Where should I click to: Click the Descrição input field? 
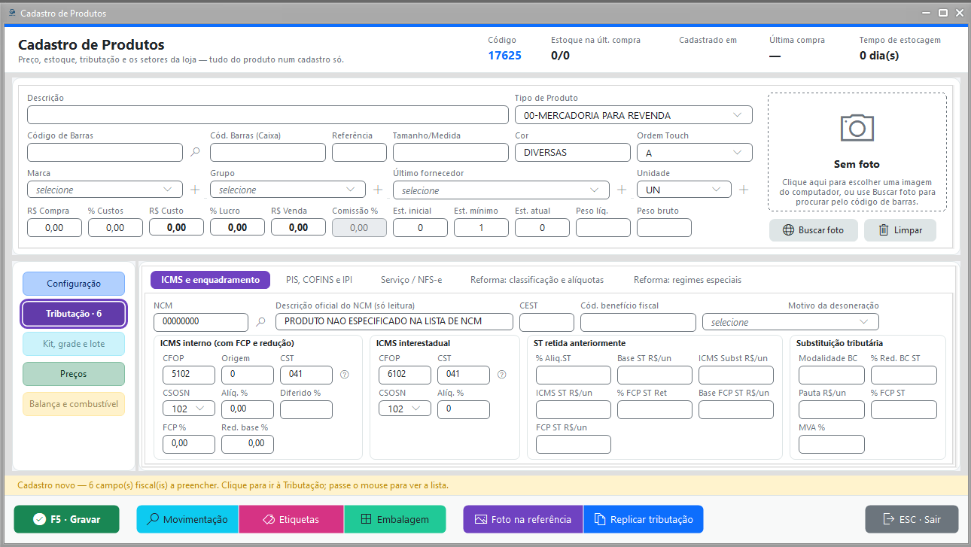click(x=268, y=115)
